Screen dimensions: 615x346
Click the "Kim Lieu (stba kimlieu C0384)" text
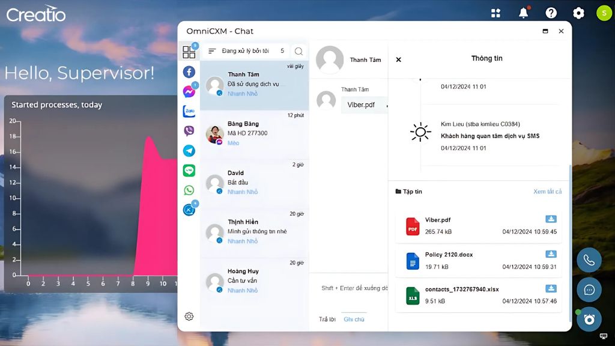[x=480, y=124]
